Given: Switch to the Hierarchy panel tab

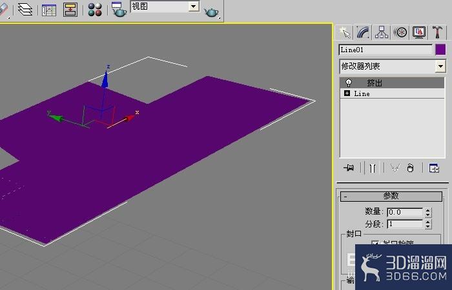Looking at the screenshot, I should click(382, 32).
